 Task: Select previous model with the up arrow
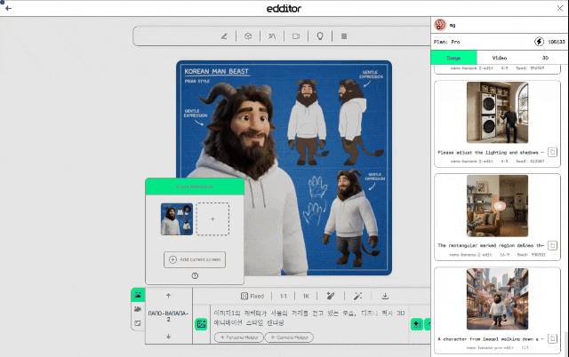tap(168, 296)
